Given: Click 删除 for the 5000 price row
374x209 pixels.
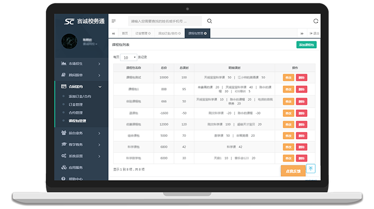Looking at the screenshot, I should [x=302, y=136].
